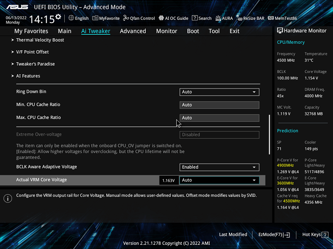Click the settings gear icon beside the clock
This screenshot has height=249, width=333.
point(58,18)
